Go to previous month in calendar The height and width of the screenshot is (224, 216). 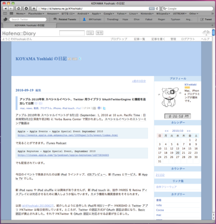[167, 131]
